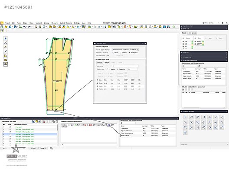Expand the Morphs panel header
229x171 pixels.
click(203, 52)
